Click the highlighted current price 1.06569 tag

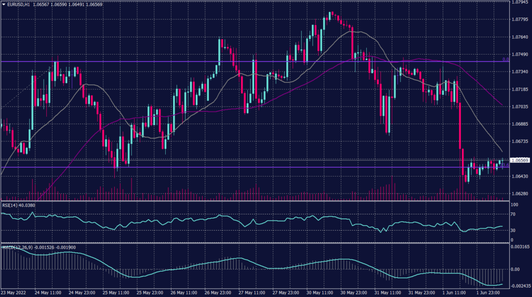520,160
